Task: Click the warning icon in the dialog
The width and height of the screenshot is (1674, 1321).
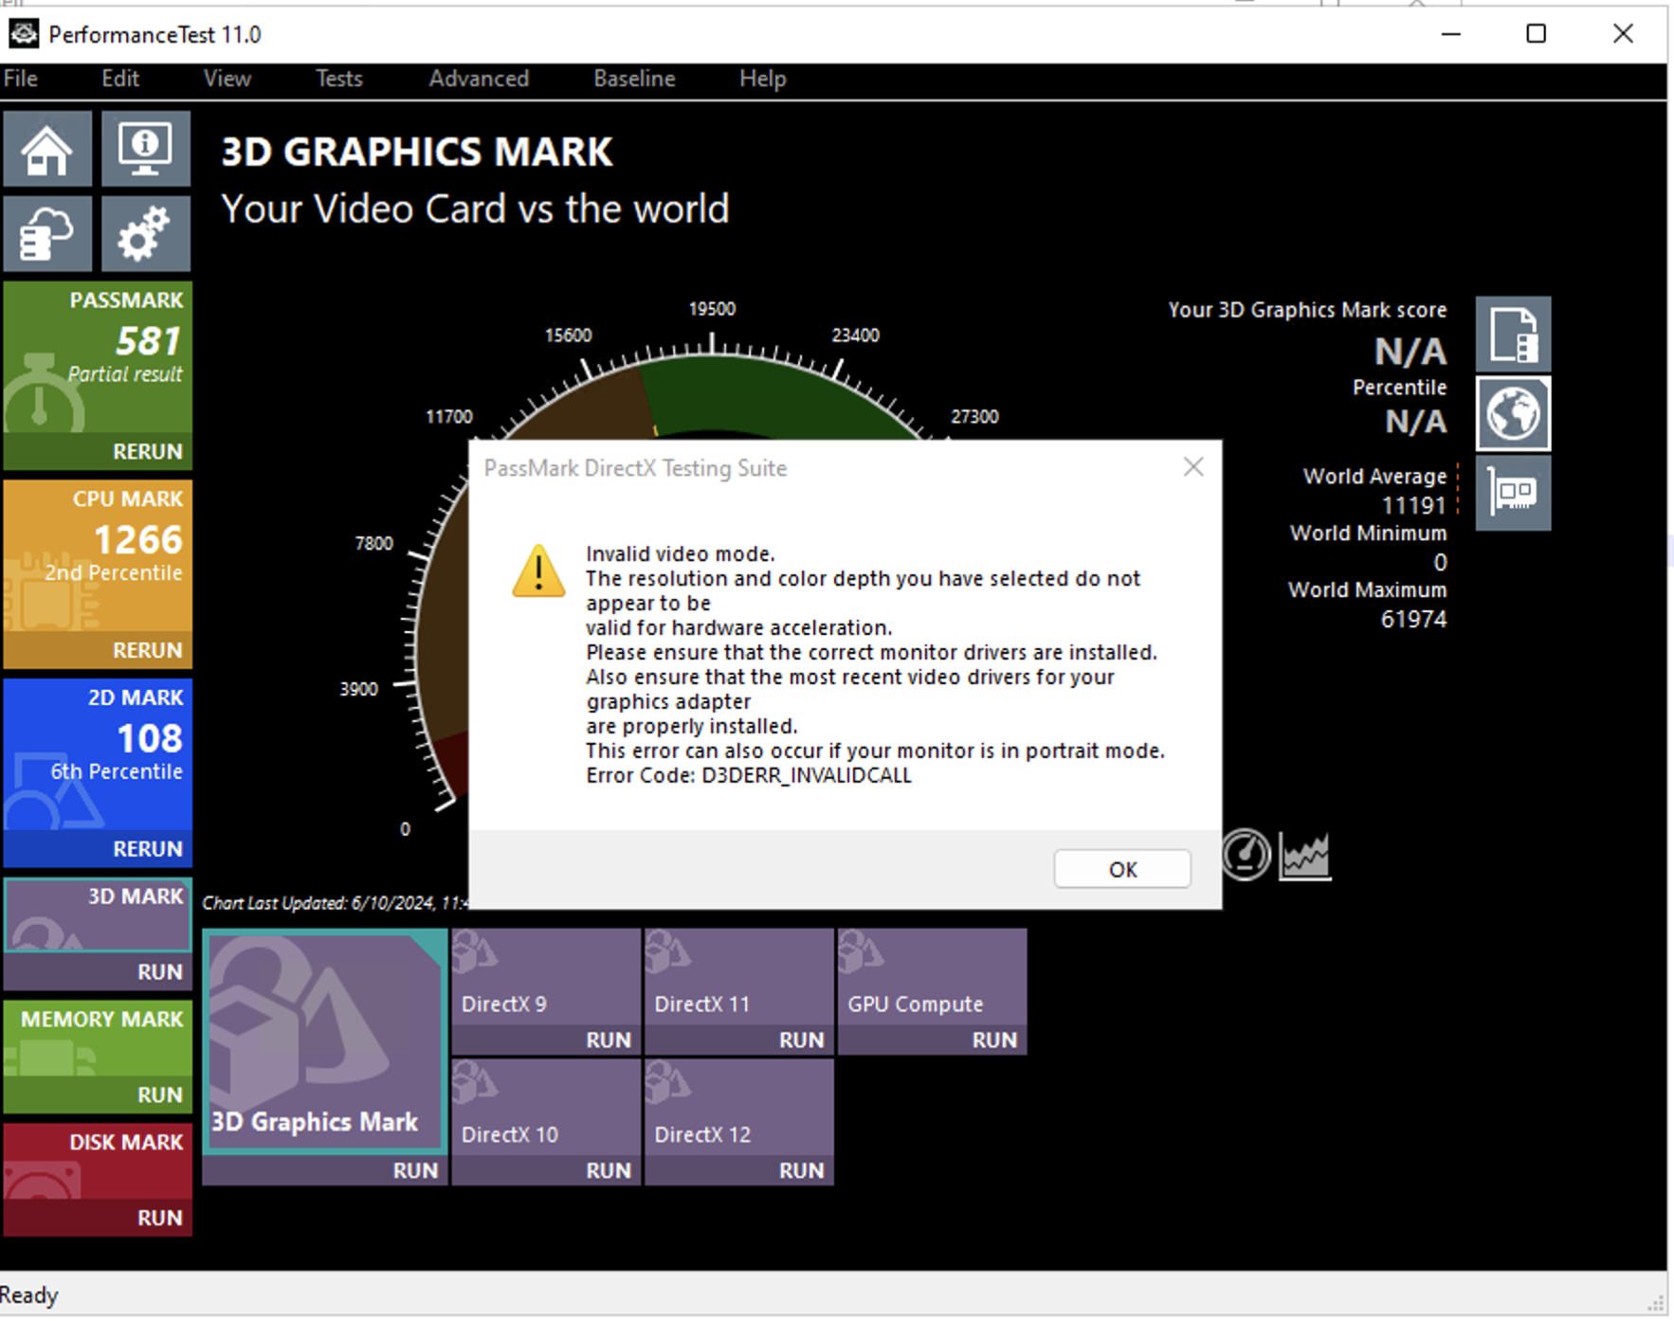Action: (x=538, y=571)
